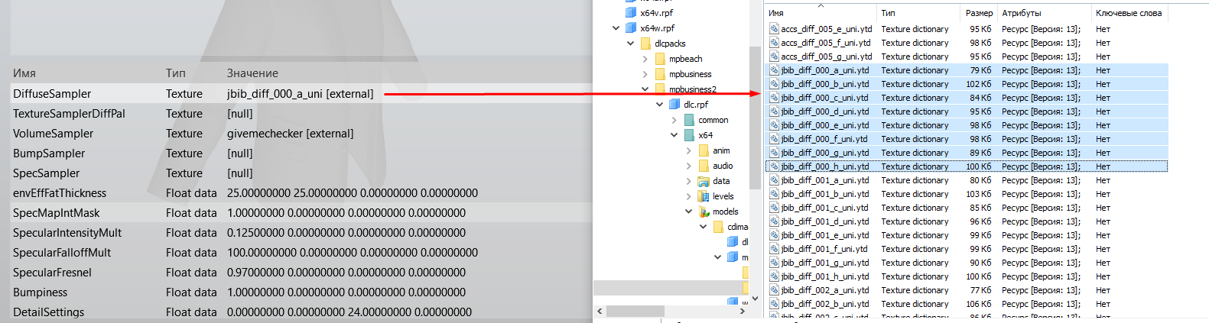Click the data folder icon in tree
This screenshot has width=1209, height=323.
pyautogui.click(x=704, y=181)
